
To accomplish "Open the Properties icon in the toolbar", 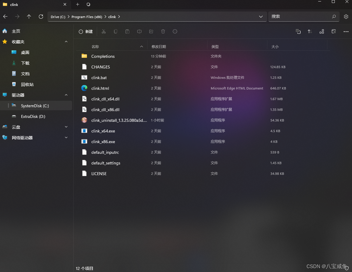I will tap(175, 31).
